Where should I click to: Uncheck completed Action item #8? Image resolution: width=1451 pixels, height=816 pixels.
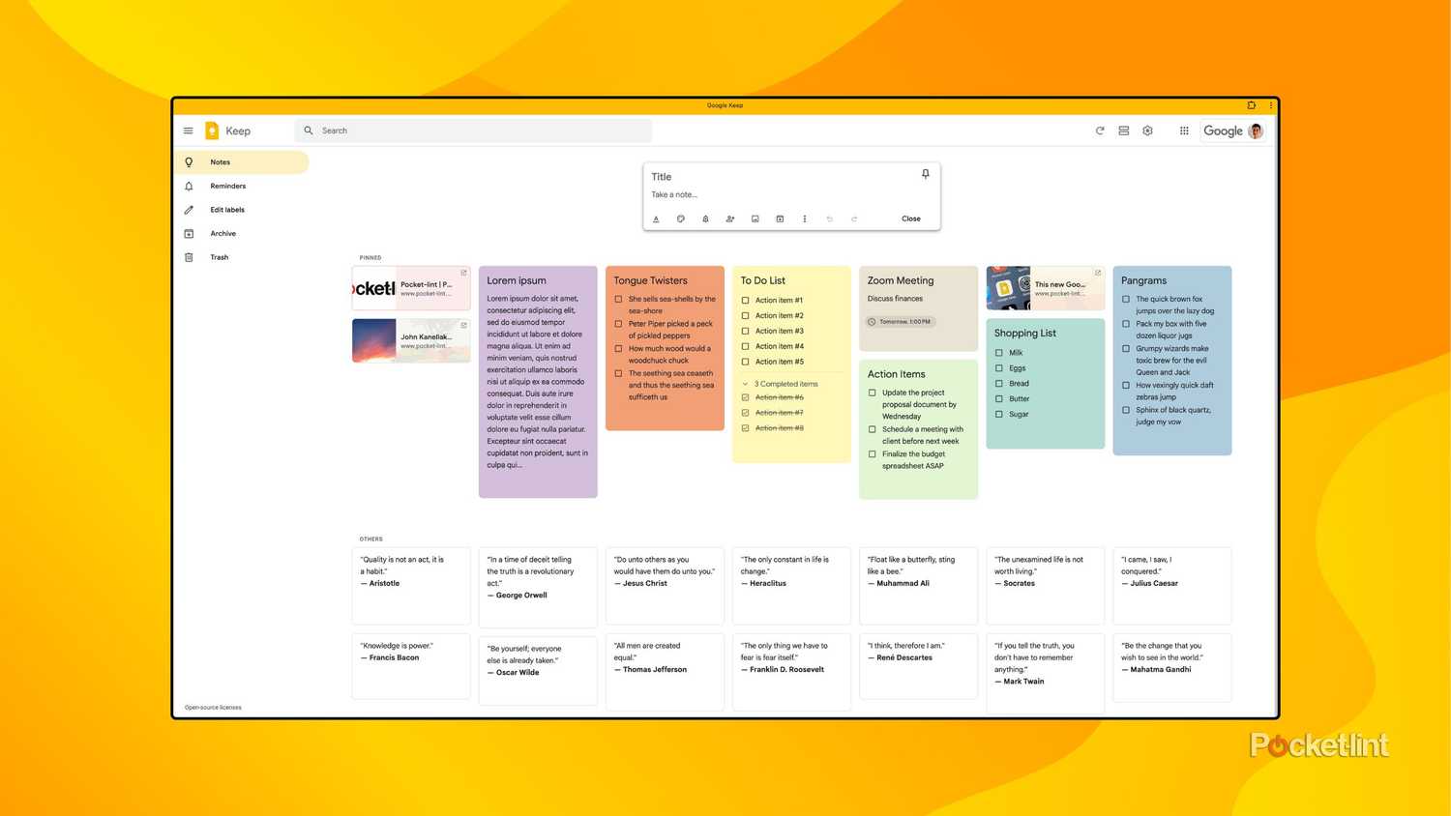[x=745, y=428]
